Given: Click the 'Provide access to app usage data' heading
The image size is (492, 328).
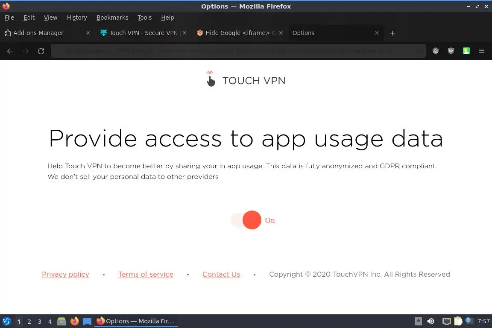Looking at the screenshot, I should click(246, 139).
